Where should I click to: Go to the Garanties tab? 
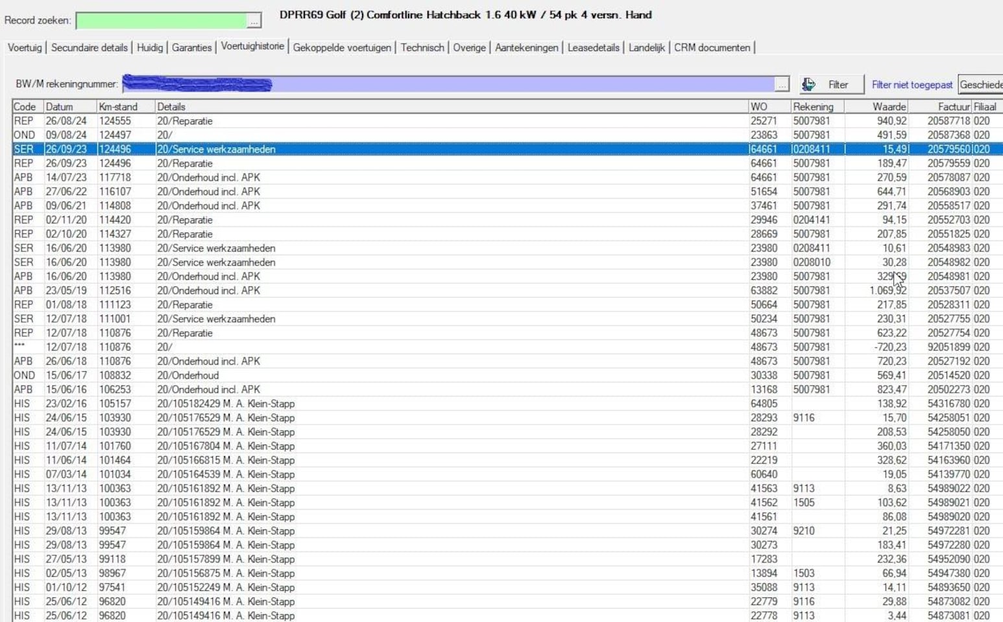(191, 47)
